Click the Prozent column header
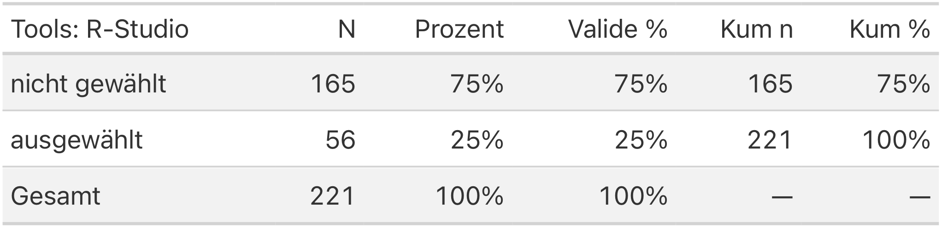This screenshot has height=229, width=942. [459, 29]
